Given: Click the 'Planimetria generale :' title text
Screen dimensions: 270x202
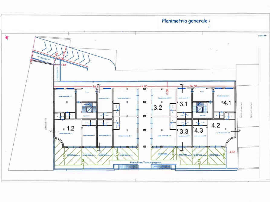Looking at the screenshot, I should [186, 21].
